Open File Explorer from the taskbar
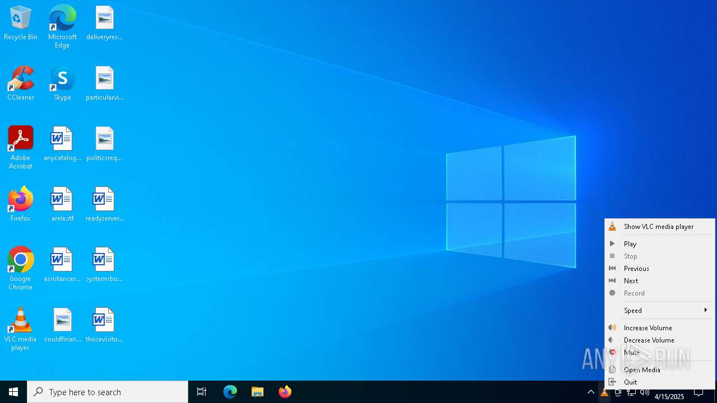The width and height of the screenshot is (717, 403). (257, 392)
